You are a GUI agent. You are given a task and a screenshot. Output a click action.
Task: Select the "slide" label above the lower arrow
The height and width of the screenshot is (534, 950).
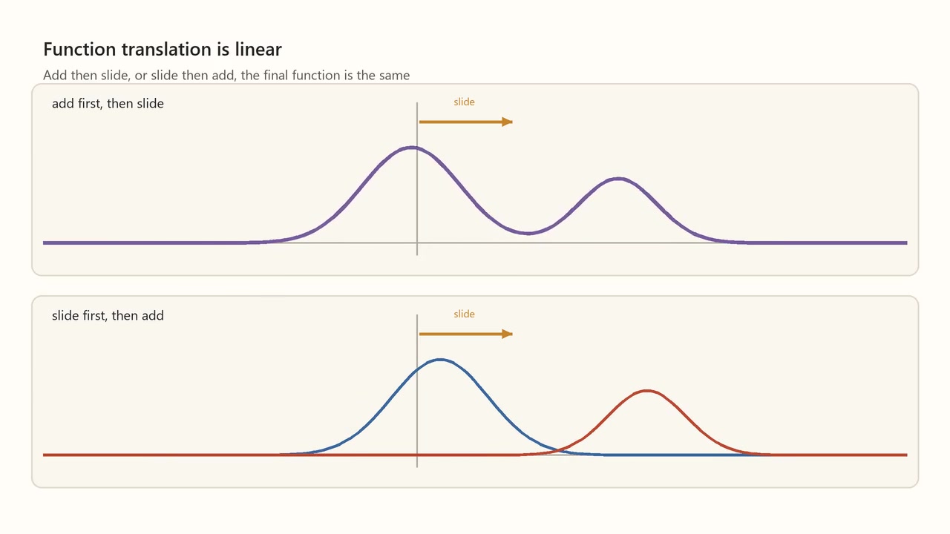(x=464, y=314)
